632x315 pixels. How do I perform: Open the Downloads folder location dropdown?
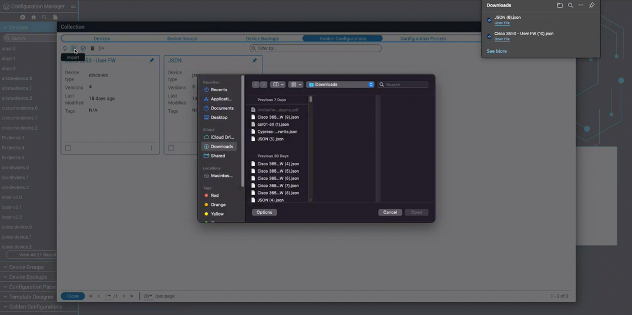click(340, 85)
